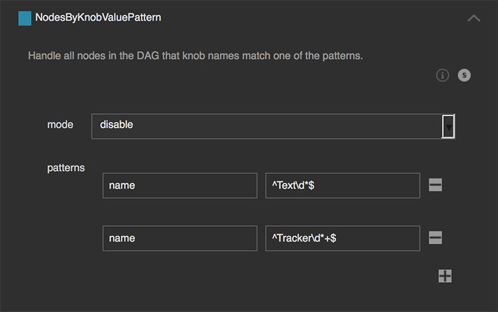This screenshot has height=312, width=498.
Task: Open the mode dropdown arrow
Action: [x=448, y=126]
